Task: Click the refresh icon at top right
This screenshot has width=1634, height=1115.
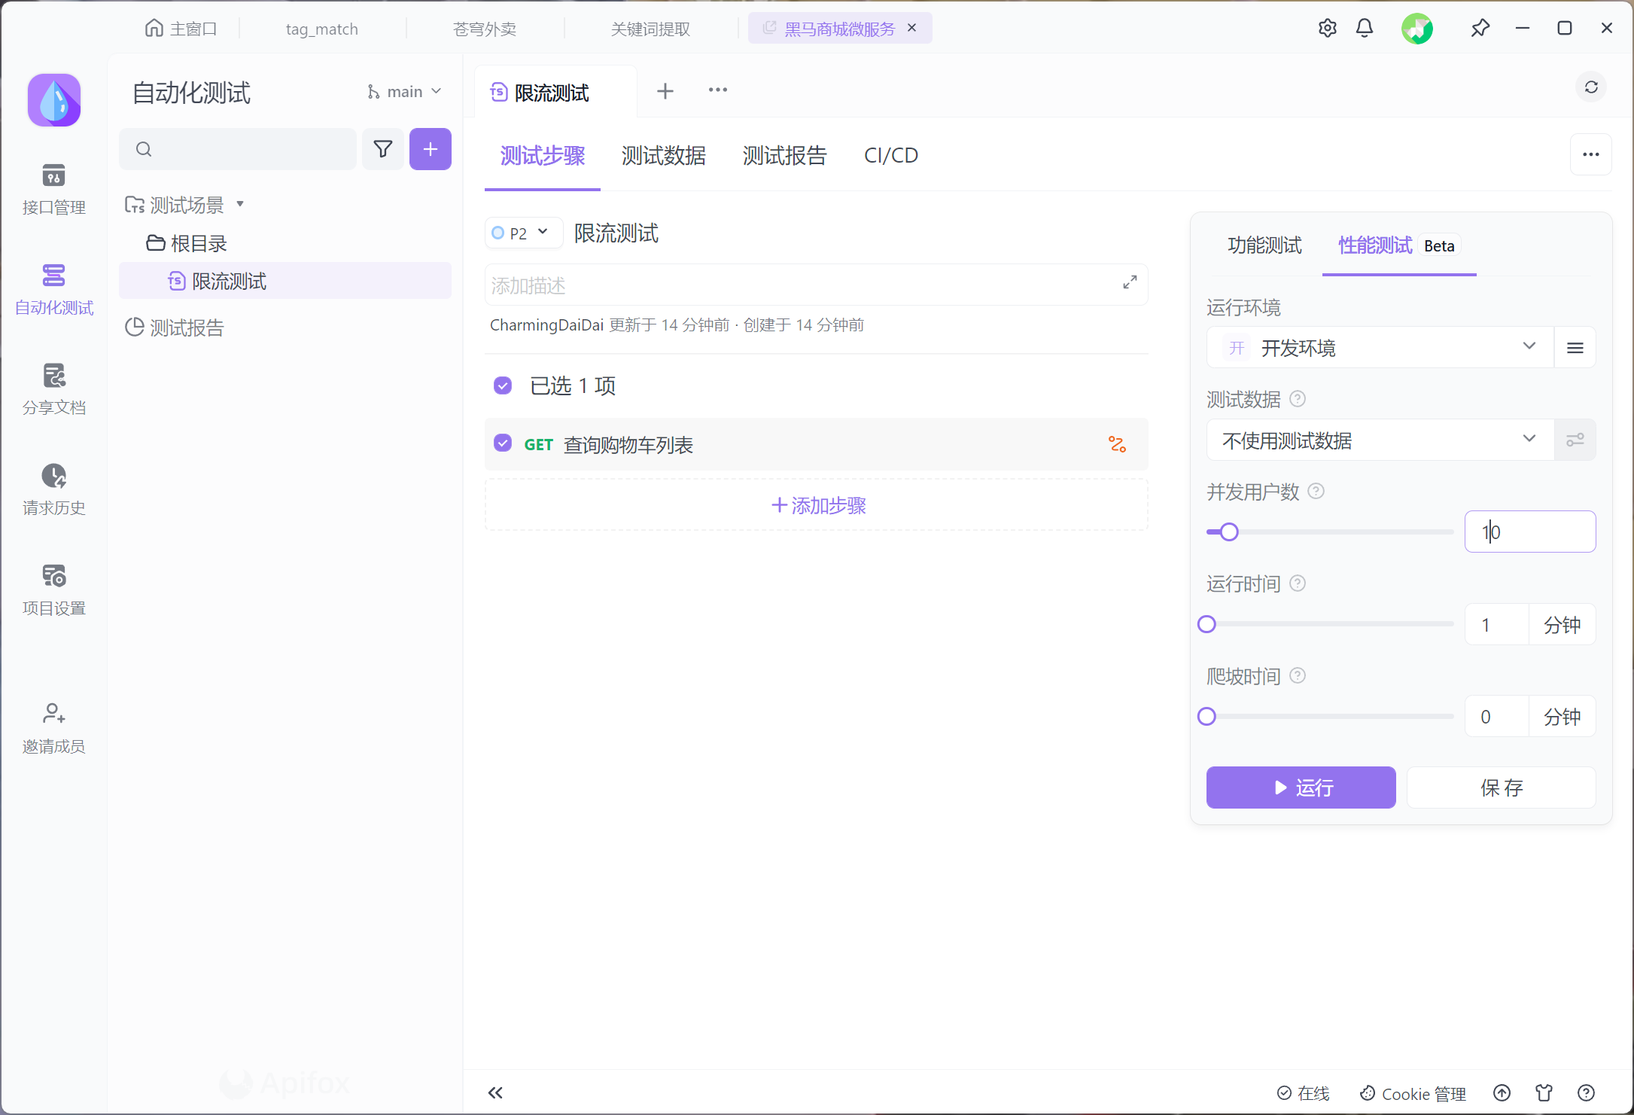Action: pos(1590,87)
